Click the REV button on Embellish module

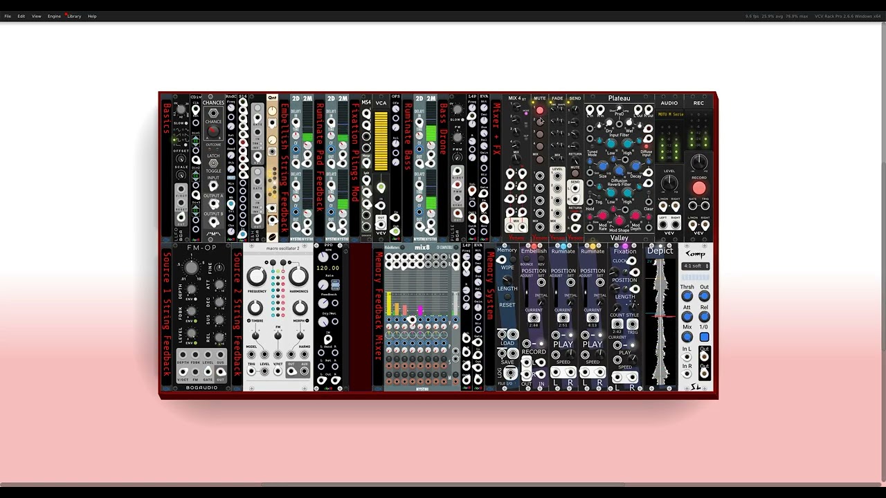click(541, 259)
